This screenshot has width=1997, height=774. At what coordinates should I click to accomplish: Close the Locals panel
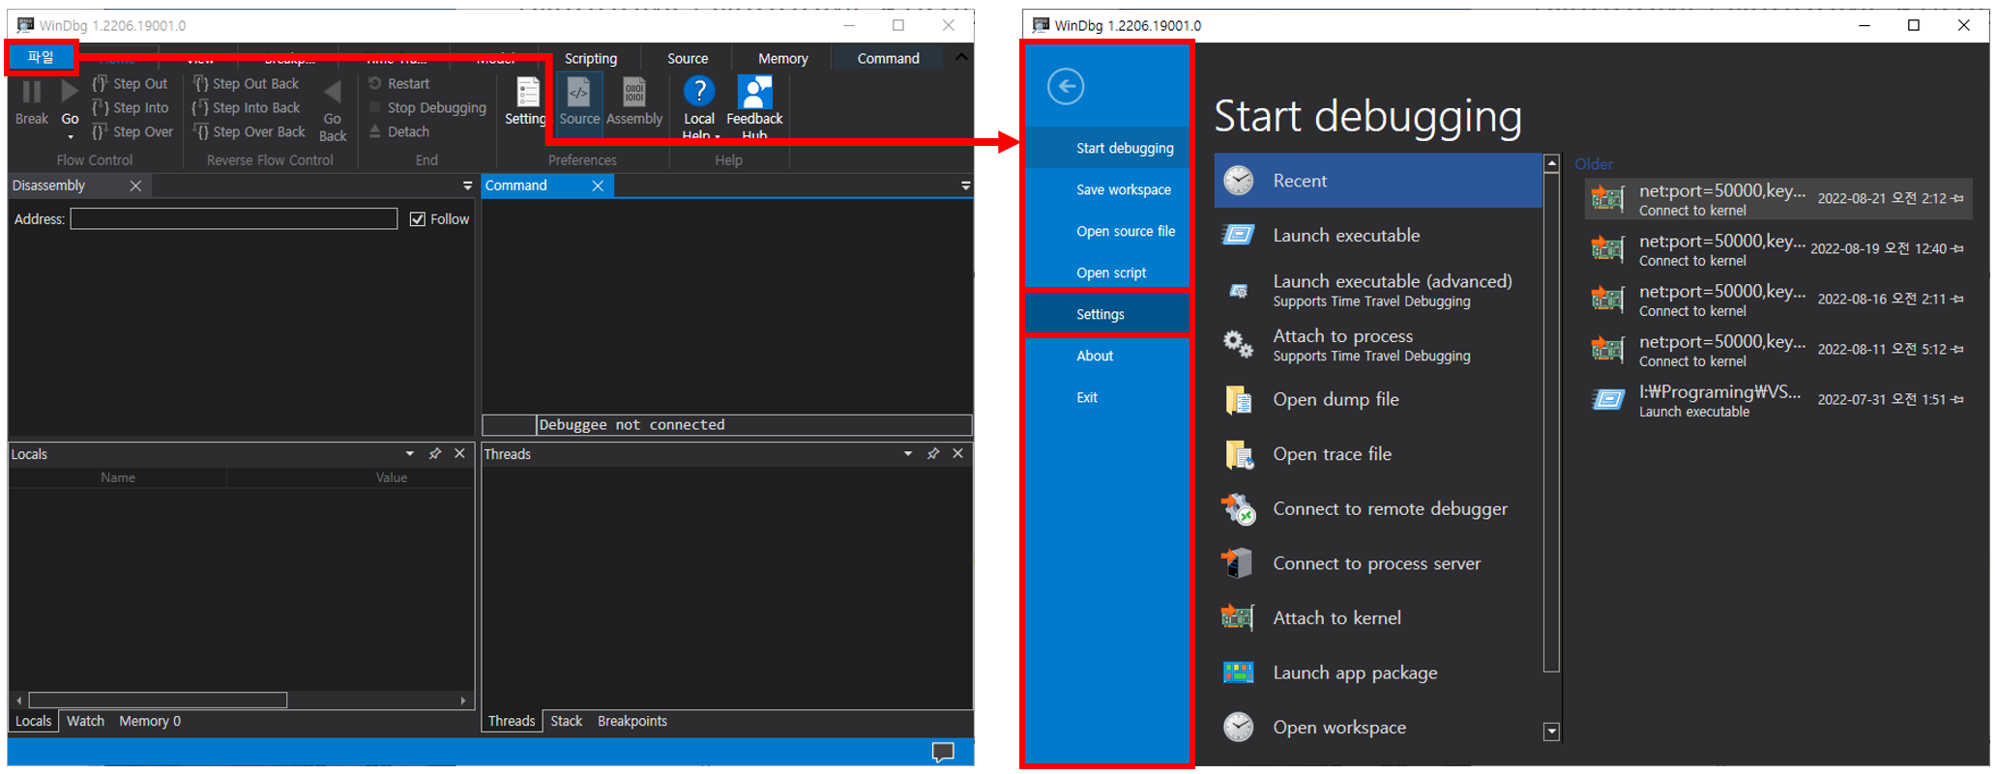point(459,453)
